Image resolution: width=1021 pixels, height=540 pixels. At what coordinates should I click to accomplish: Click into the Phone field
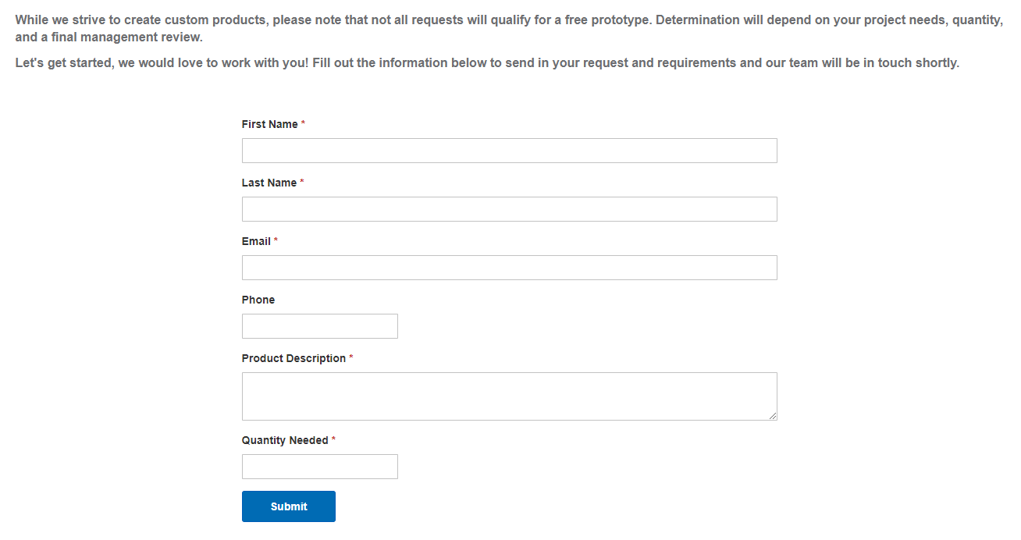pyautogui.click(x=320, y=326)
